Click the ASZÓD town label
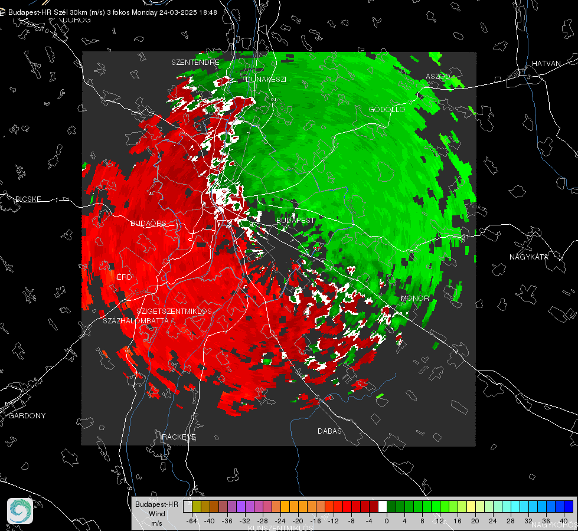 pos(438,77)
